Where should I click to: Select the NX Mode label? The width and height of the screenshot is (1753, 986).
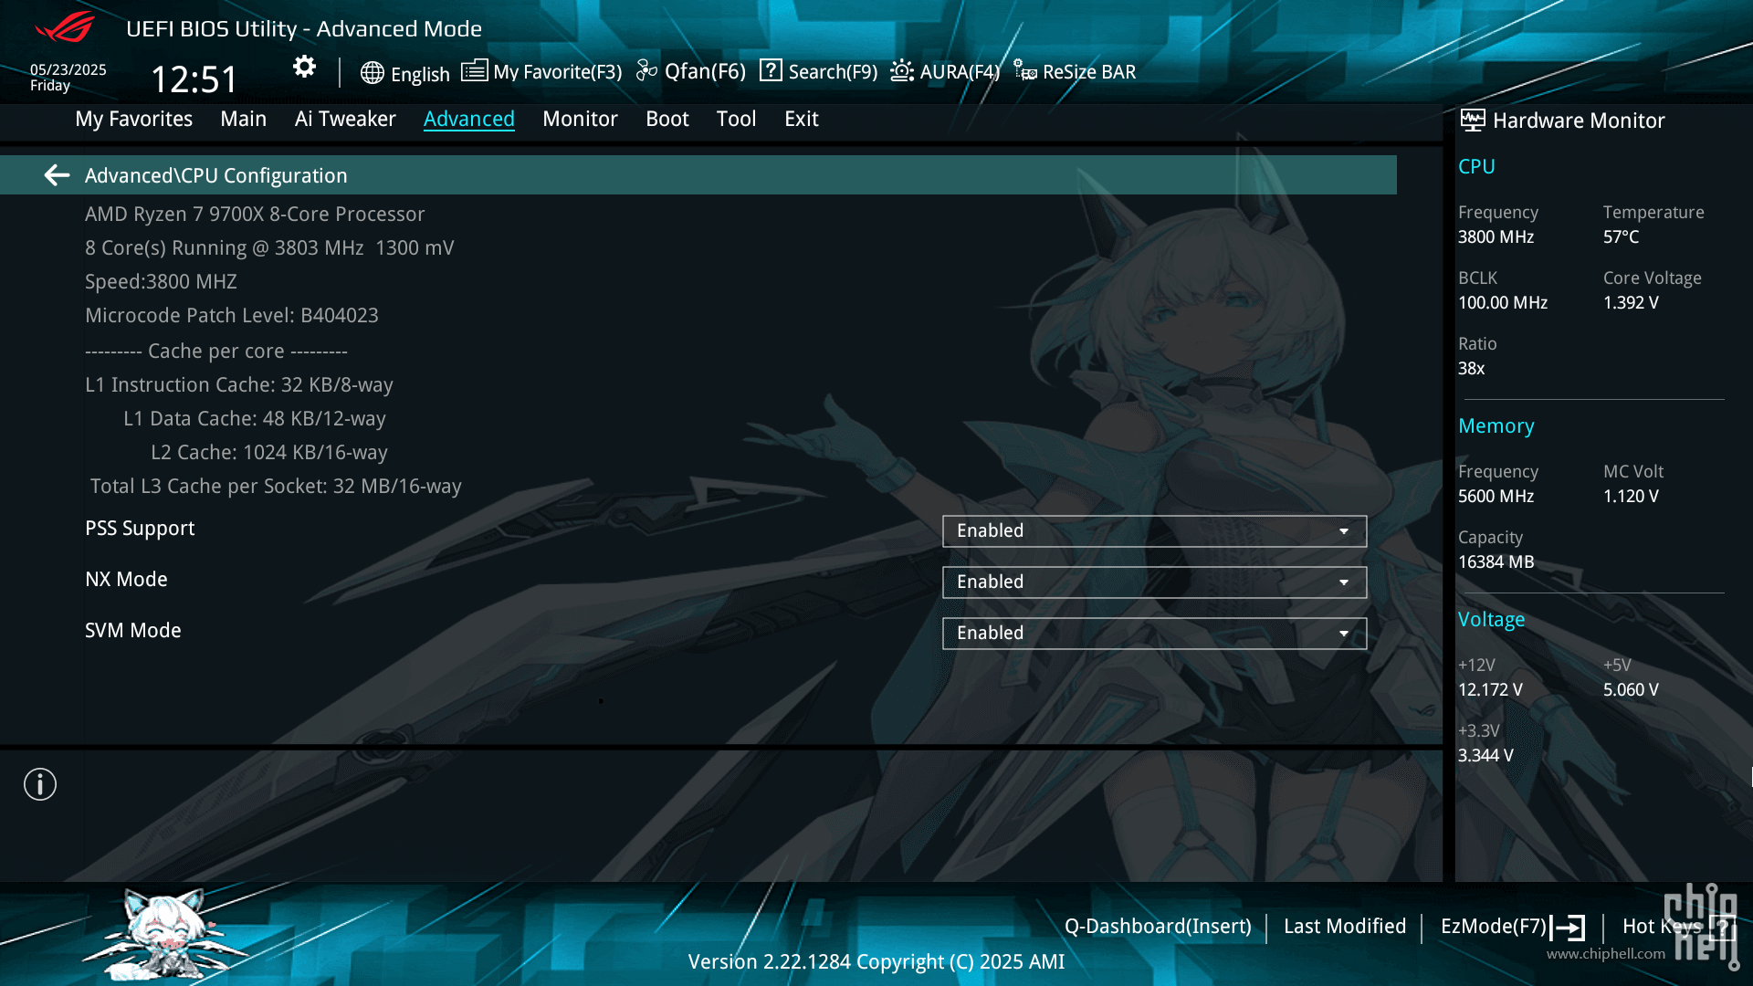click(x=126, y=580)
